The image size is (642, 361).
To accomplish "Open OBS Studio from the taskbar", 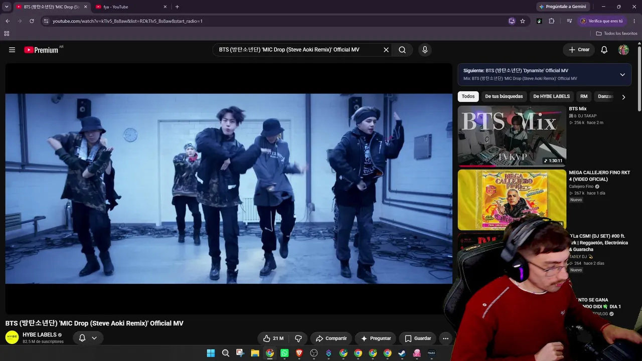I will click(314, 353).
